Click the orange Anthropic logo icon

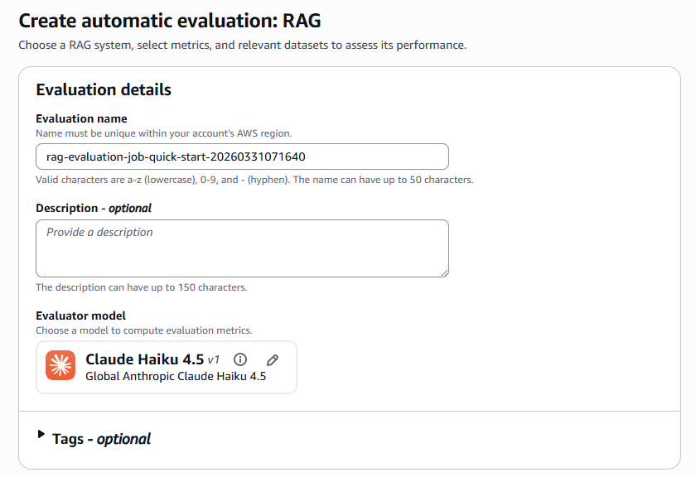point(60,367)
